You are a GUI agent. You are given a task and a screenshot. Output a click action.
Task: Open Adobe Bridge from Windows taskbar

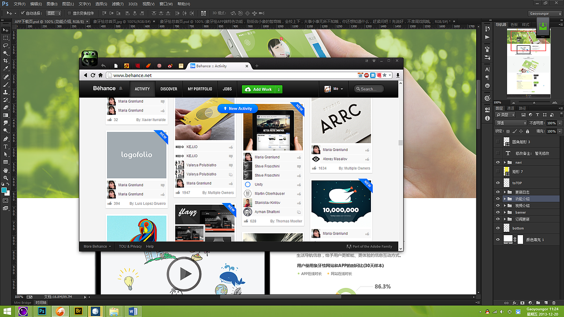pos(79,311)
